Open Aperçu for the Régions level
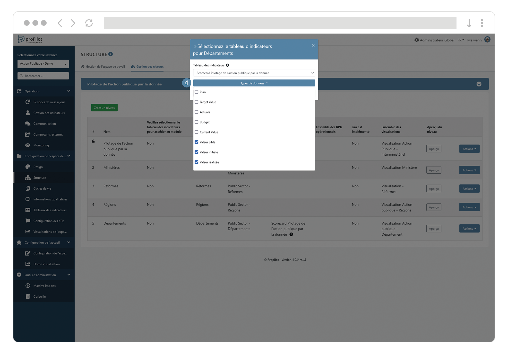The height and width of the screenshot is (356, 508). coord(434,207)
